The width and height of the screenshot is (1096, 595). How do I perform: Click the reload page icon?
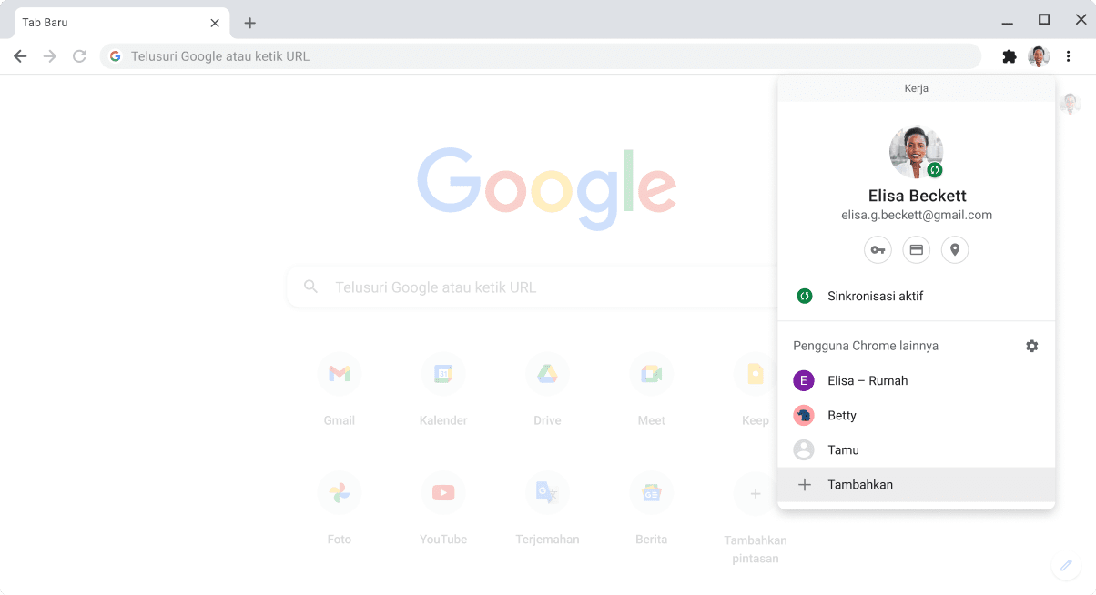(x=79, y=56)
